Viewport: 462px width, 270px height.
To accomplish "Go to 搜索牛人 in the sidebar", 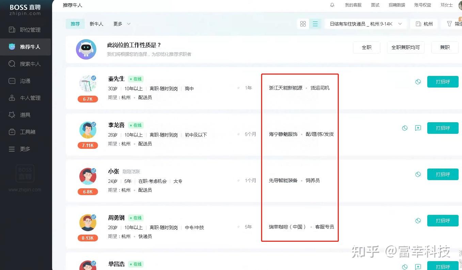I will pyautogui.click(x=25, y=64).
